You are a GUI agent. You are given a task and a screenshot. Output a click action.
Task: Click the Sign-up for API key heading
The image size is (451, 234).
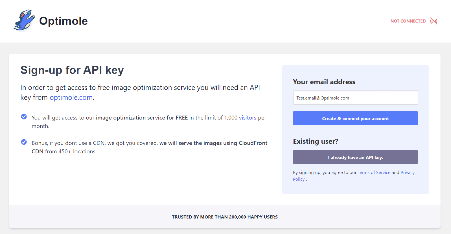(x=72, y=70)
